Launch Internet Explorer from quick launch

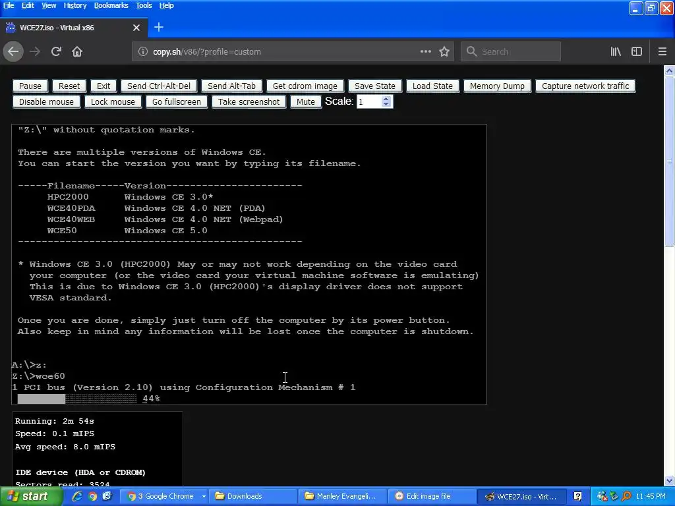[x=77, y=496]
